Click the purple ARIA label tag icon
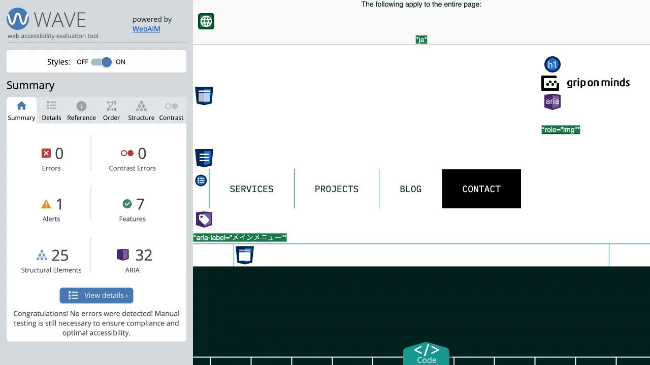This screenshot has width=650, height=365. (204, 220)
